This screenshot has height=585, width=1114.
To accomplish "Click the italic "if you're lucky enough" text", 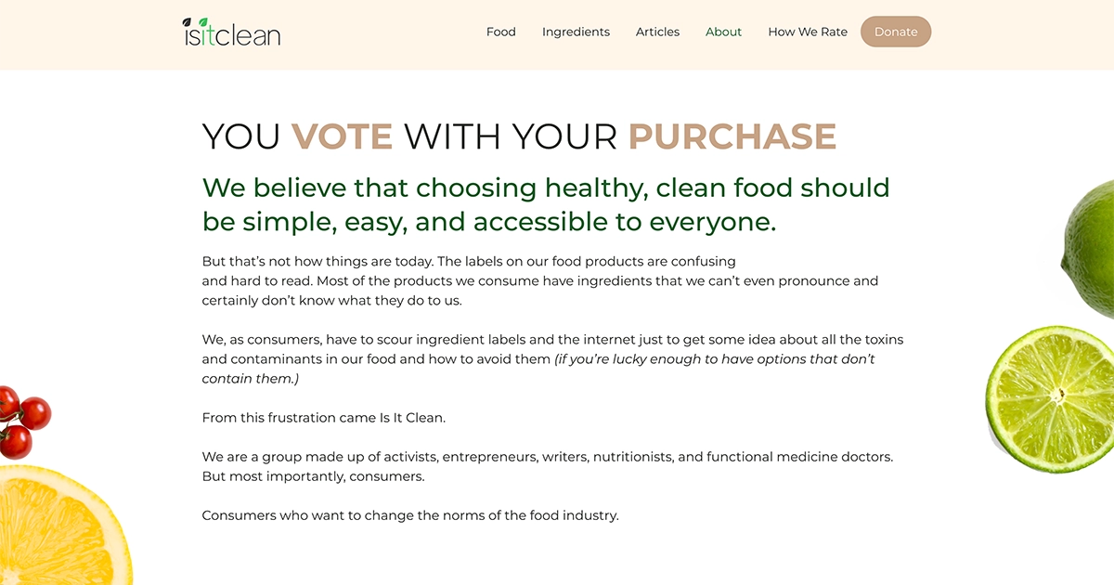I will click(x=715, y=359).
